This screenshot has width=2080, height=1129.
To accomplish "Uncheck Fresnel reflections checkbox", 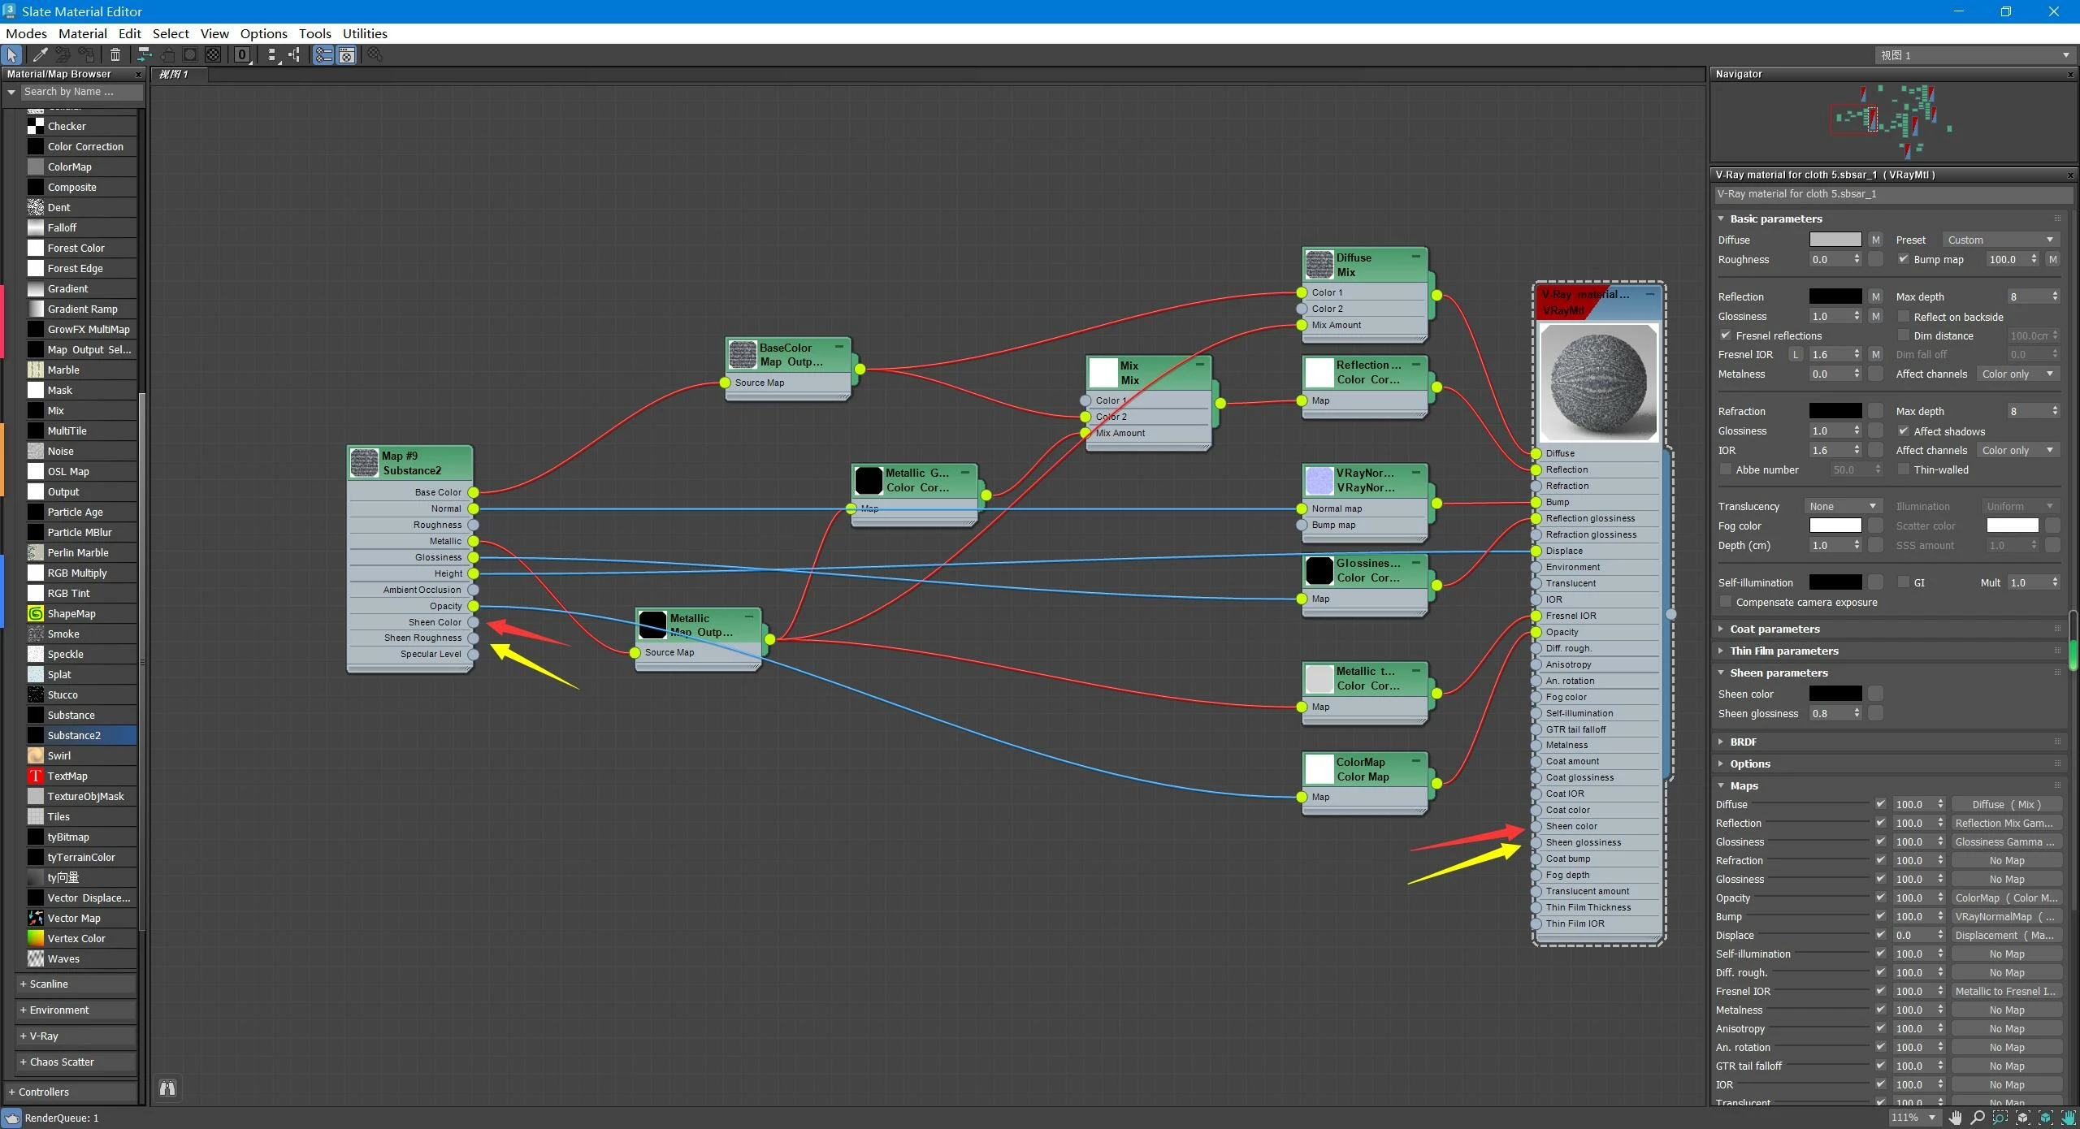I will (x=1726, y=335).
